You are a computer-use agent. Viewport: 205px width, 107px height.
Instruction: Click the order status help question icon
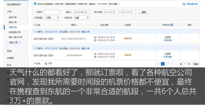pos(172,25)
